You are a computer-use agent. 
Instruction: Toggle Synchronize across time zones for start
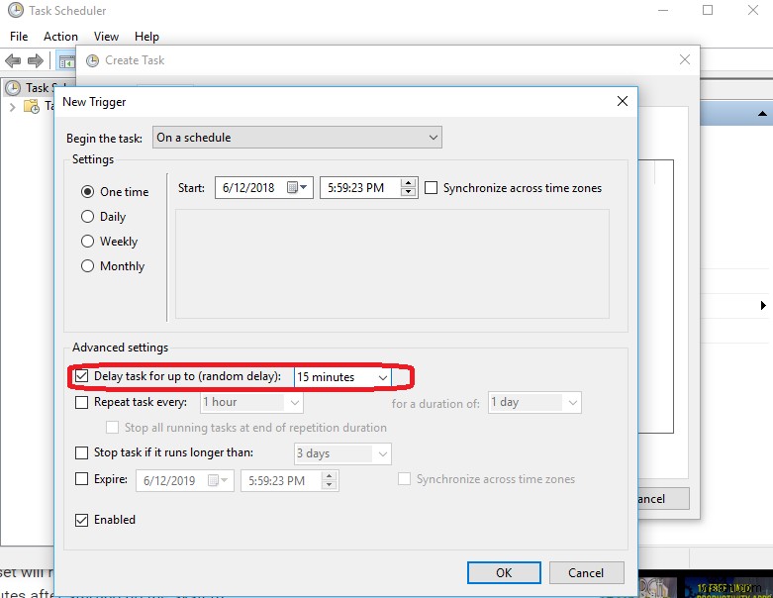(x=431, y=188)
